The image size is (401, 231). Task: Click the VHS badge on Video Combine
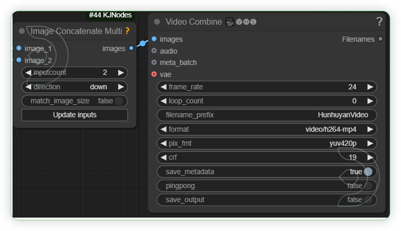coord(246,22)
